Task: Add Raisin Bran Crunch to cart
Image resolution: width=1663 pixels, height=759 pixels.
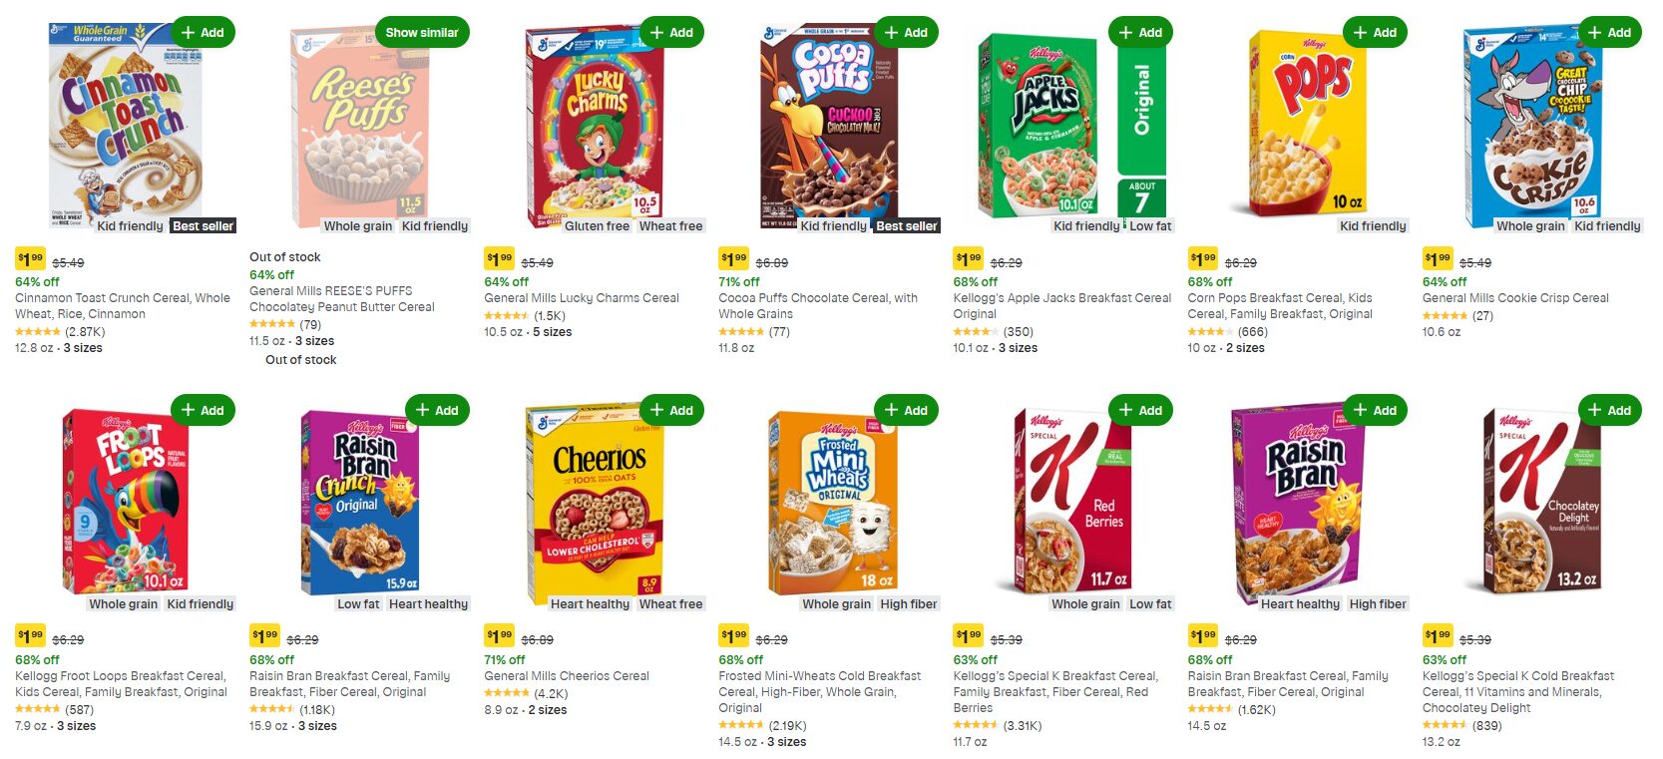Action: [x=437, y=410]
